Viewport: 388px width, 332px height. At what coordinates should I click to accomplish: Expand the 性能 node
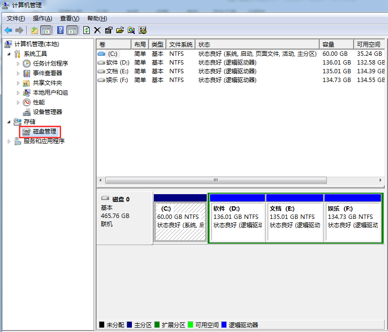point(18,102)
